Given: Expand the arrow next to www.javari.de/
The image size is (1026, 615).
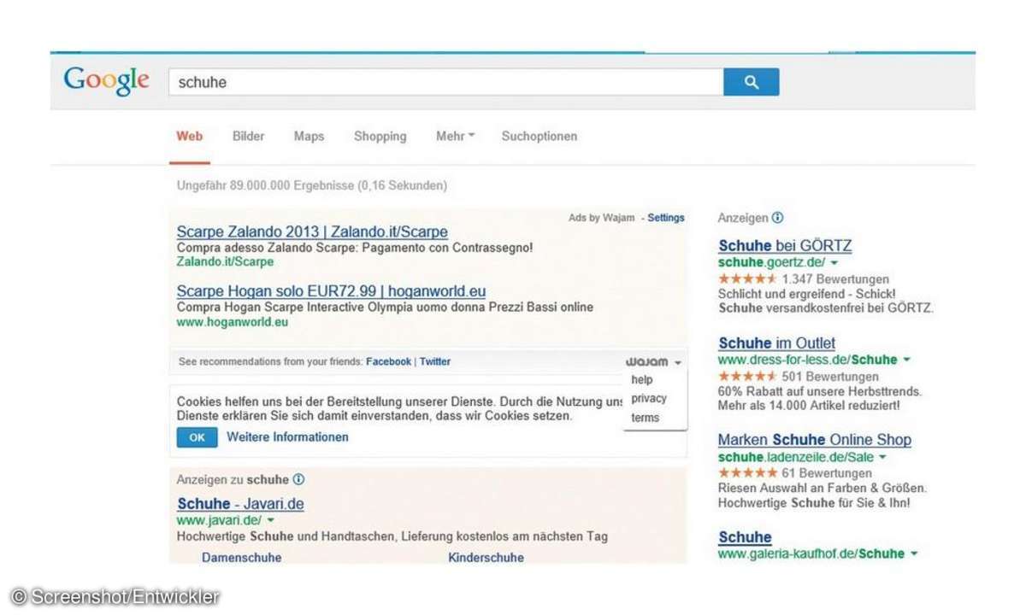Looking at the screenshot, I should pyautogui.click(x=270, y=520).
